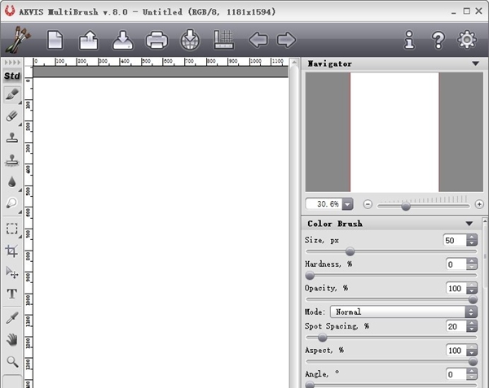This screenshot has width=489, height=388.
Task: Select the Color Brush tool
Action: [x=12, y=94]
